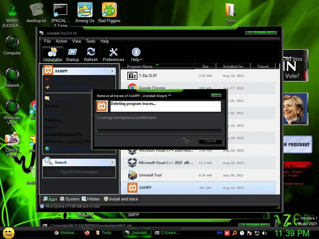Click the desktop.ini file icon
The height and width of the screenshot is (239, 319).
[36, 10]
